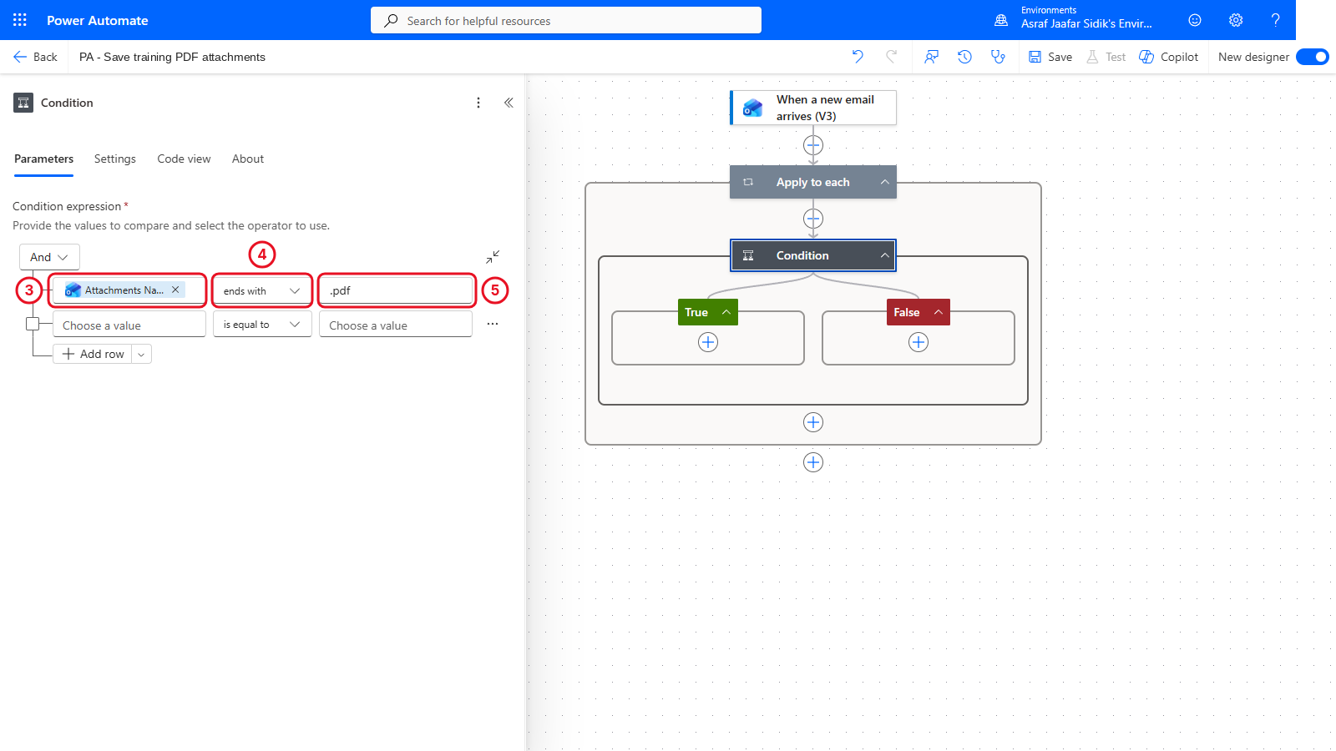Save the flow
The image size is (1336, 751).
point(1050,57)
